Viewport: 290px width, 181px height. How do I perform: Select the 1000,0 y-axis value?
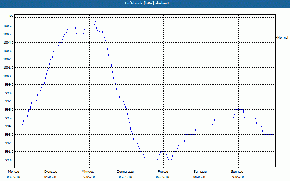click(x=8, y=76)
